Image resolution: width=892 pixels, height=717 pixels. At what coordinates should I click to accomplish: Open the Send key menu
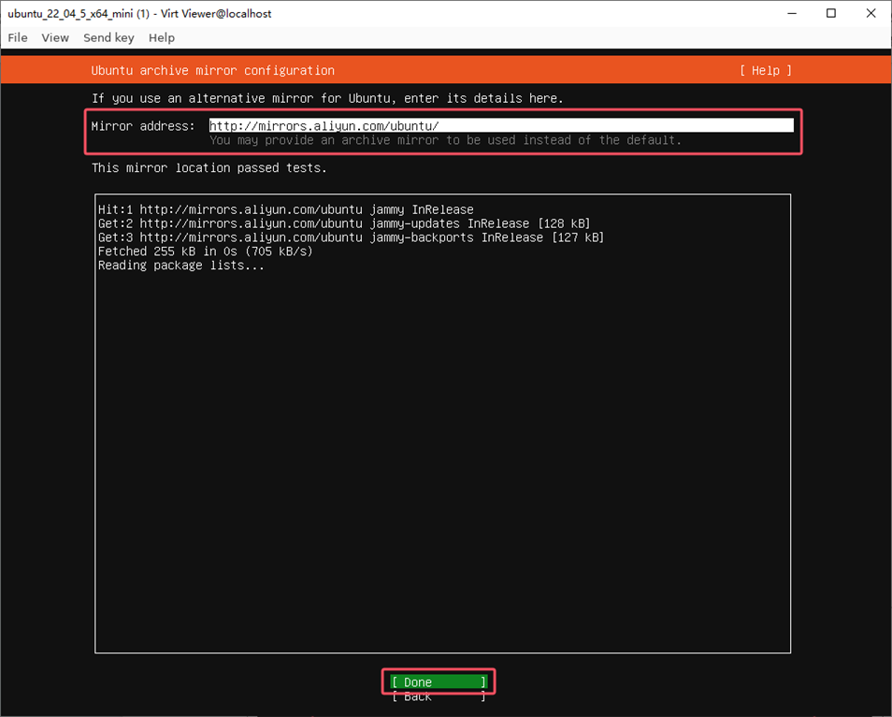coord(108,37)
